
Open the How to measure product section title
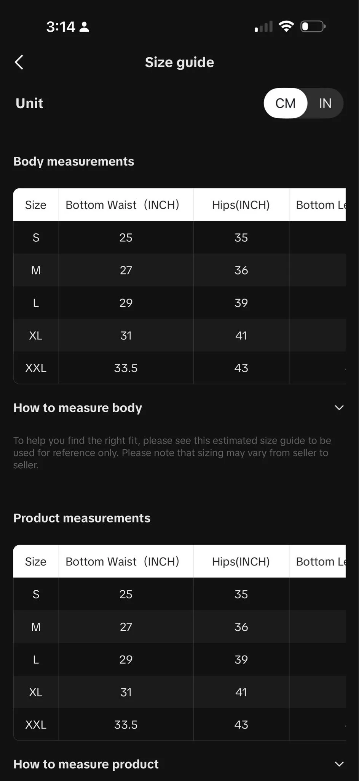[x=86, y=764]
